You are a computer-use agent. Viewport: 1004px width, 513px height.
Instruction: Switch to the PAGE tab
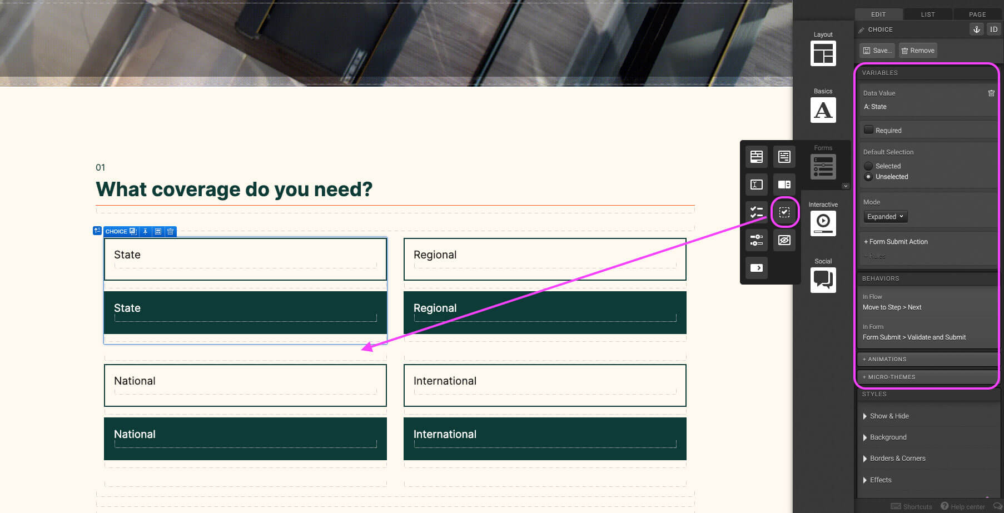(x=977, y=14)
